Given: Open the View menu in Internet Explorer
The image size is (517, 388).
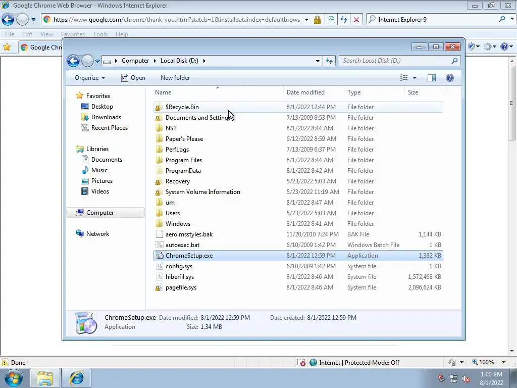Looking at the screenshot, I should tap(46, 34).
